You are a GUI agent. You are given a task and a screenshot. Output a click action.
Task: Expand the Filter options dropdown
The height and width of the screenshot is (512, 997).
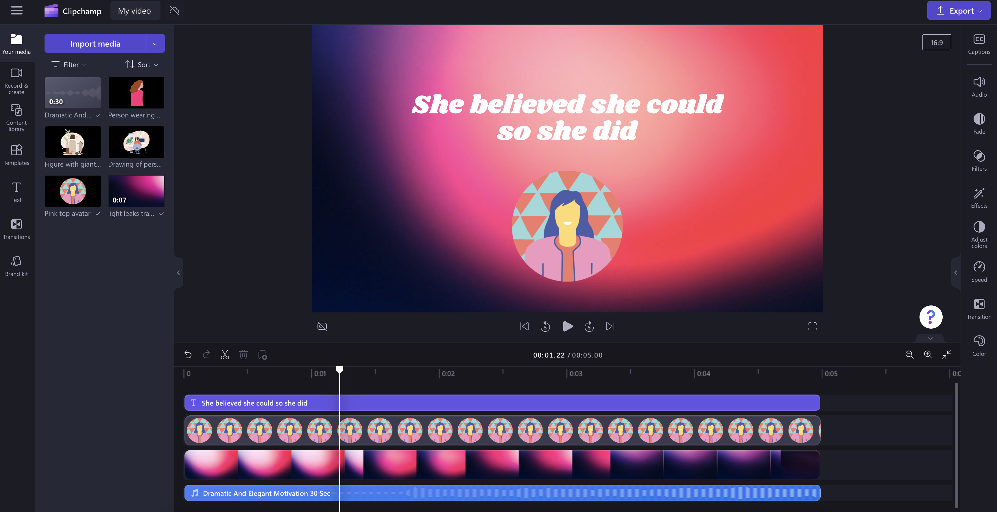click(x=69, y=64)
